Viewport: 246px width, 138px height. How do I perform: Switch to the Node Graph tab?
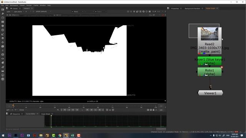[x=211, y=8]
